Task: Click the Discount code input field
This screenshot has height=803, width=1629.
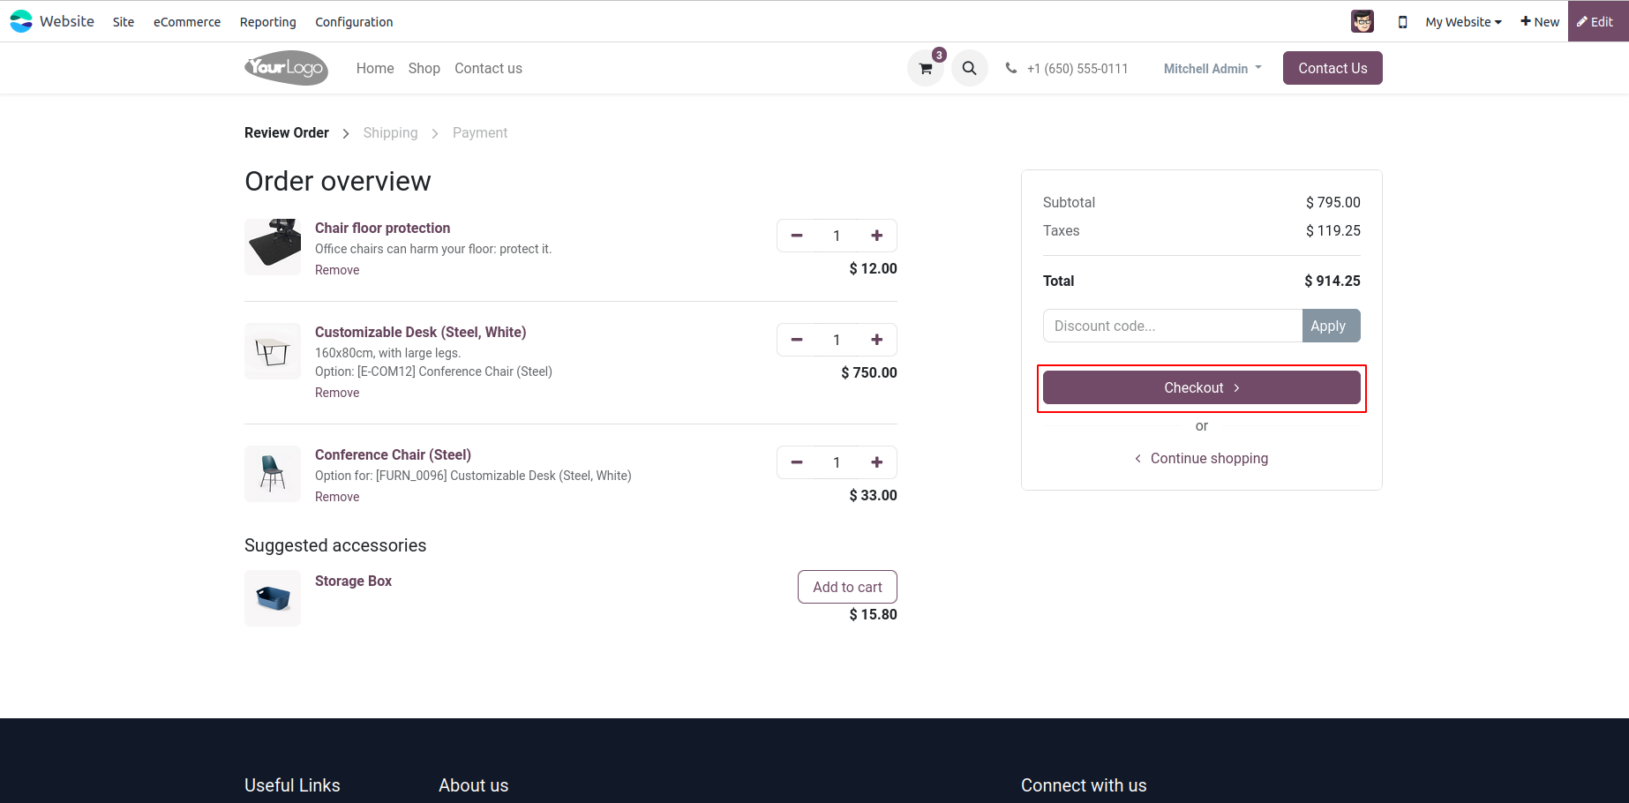Action: [1172, 326]
